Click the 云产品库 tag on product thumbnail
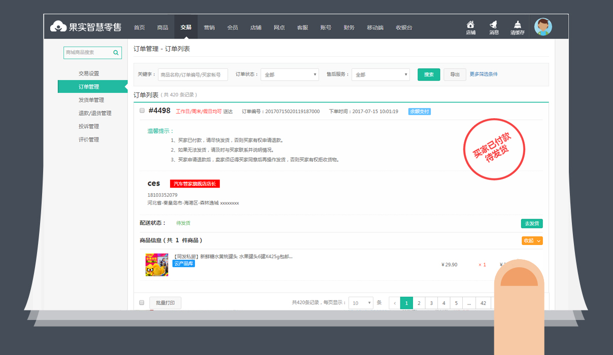This screenshot has width=613, height=355. tap(183, 264)
